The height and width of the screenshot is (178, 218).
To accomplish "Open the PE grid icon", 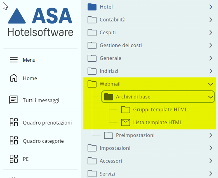I will pos(14,159).
